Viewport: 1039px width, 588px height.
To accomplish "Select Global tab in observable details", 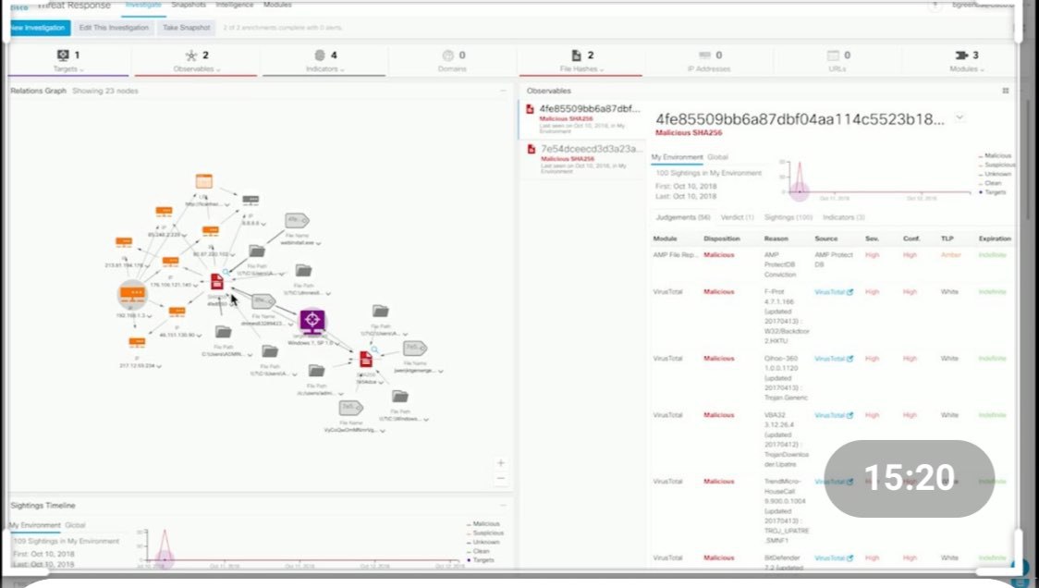I will point(717,157).
